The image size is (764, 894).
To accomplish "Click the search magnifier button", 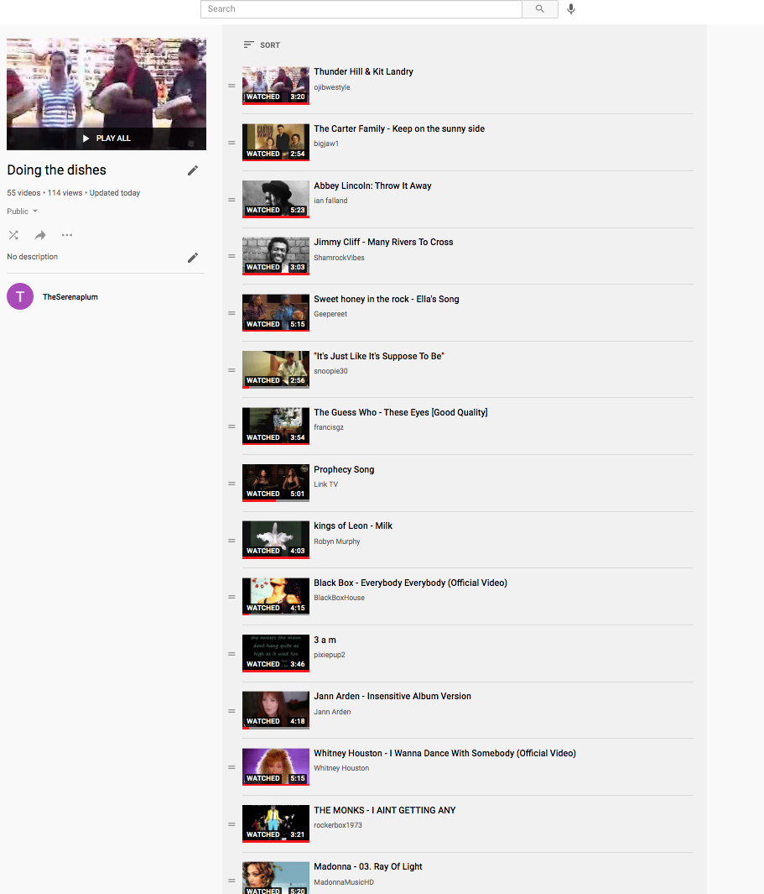I will (x=539, y=9).
